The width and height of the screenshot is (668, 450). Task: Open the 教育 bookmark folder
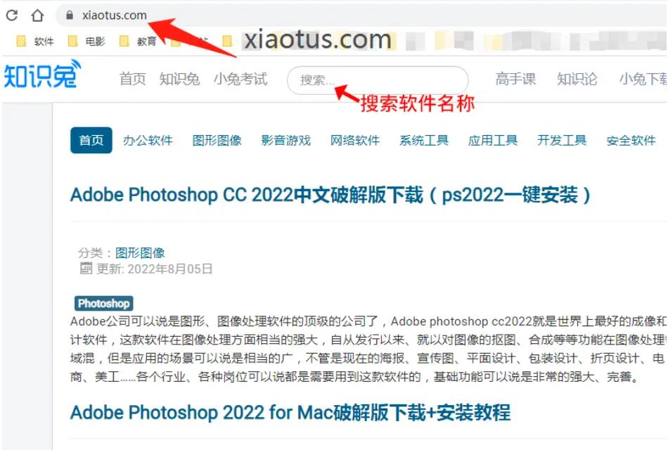[138, 41]
